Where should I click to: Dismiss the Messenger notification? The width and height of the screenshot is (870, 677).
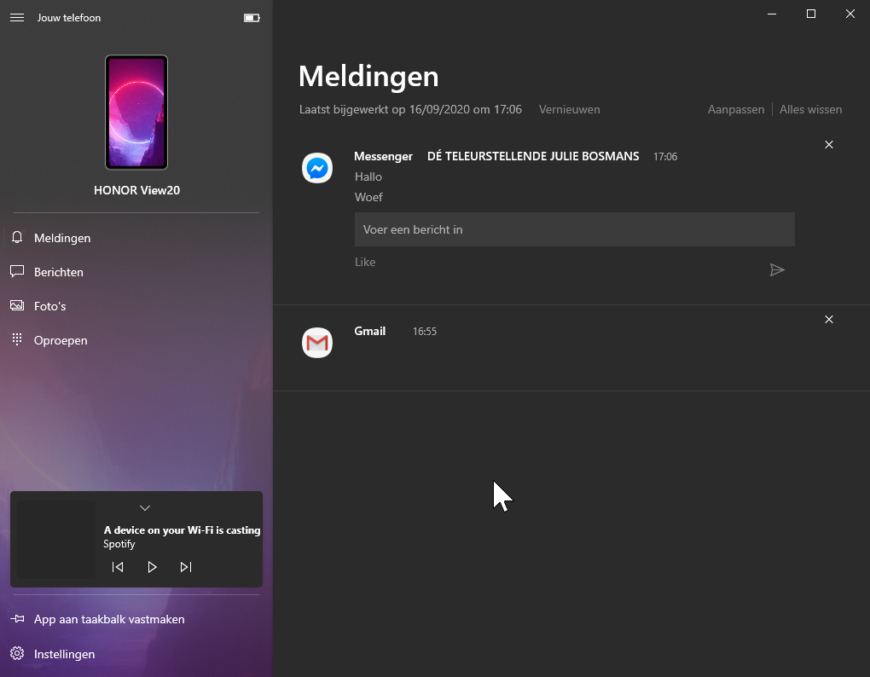(829, 145)
